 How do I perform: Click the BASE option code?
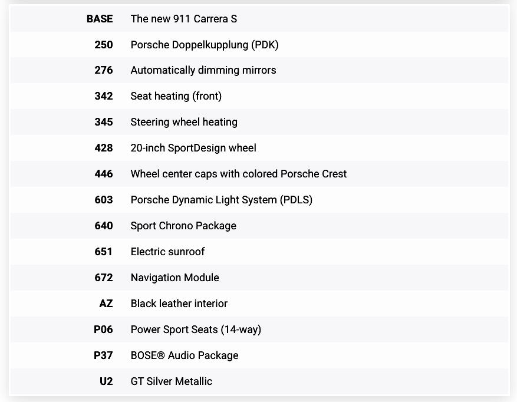coord(100,19)
